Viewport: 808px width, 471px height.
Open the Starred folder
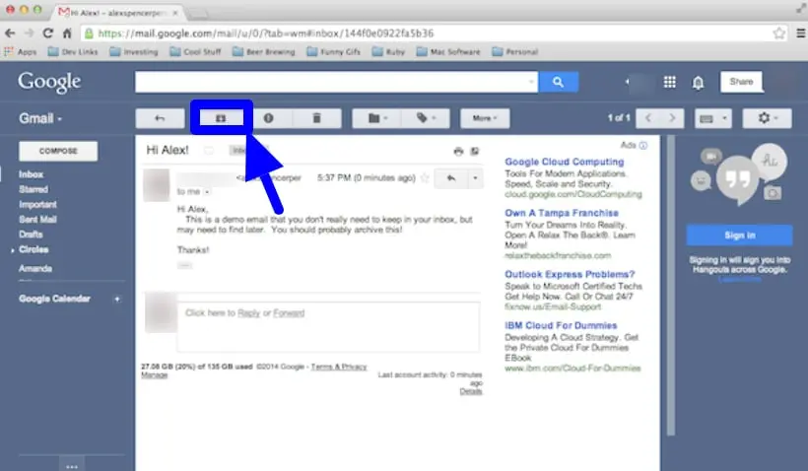34,189
